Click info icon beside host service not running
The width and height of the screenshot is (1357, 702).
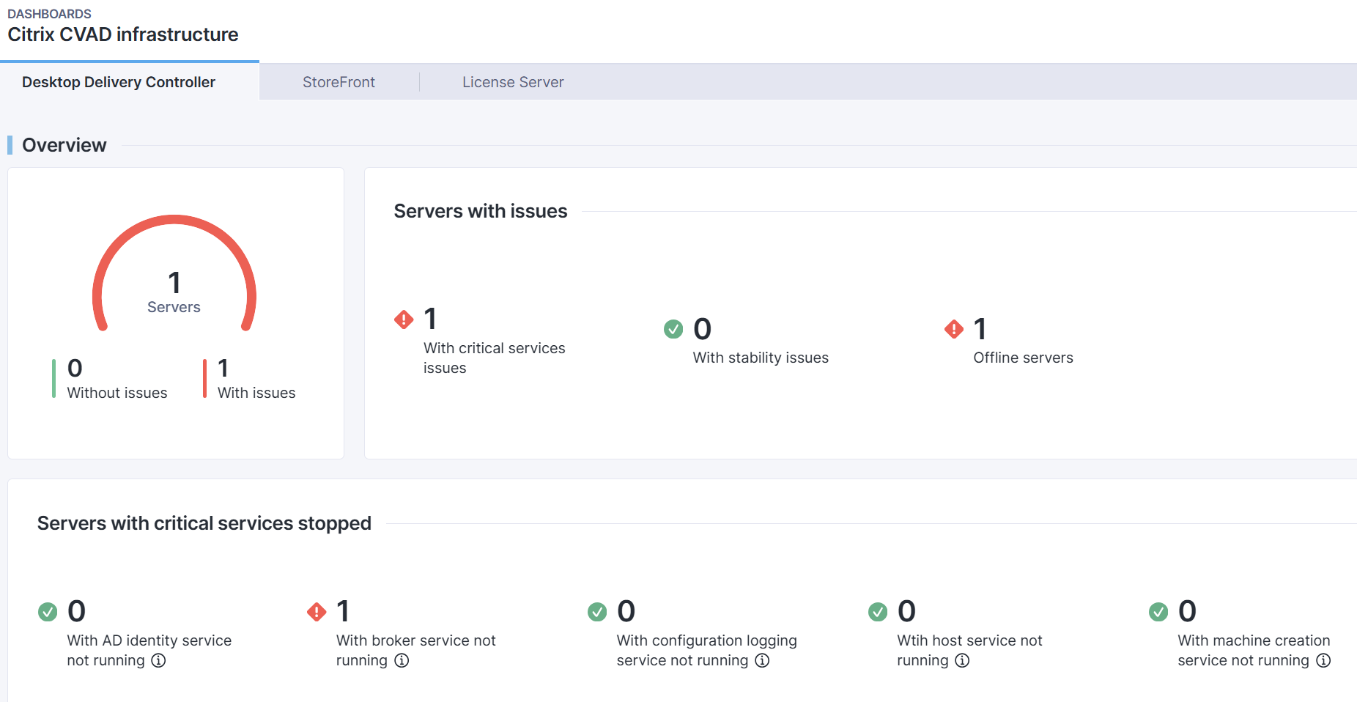[x=962, y=660]
